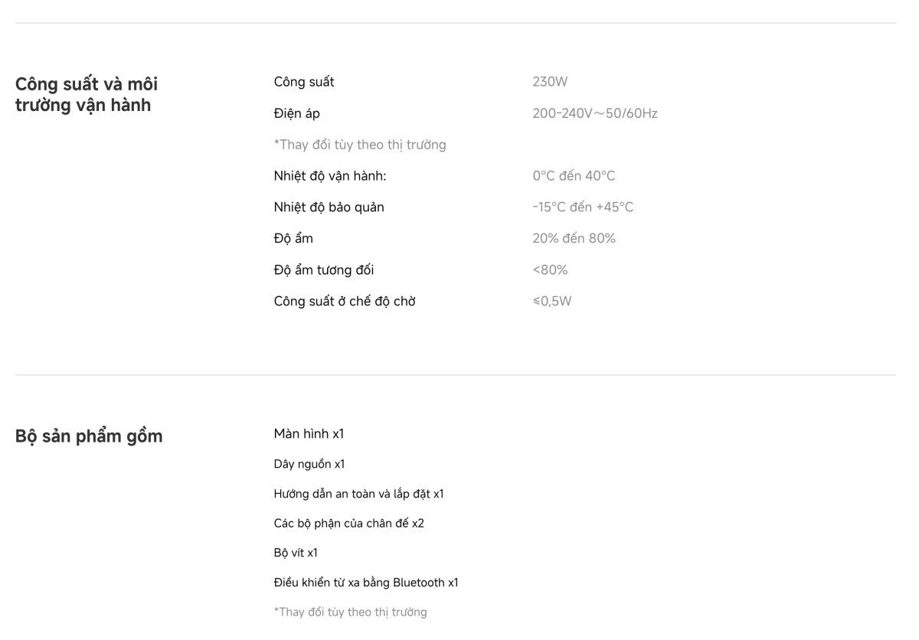Click the 'Màn hình x1' item
Image resolution: width=919 pixels, height=640 pixels.
309,434
